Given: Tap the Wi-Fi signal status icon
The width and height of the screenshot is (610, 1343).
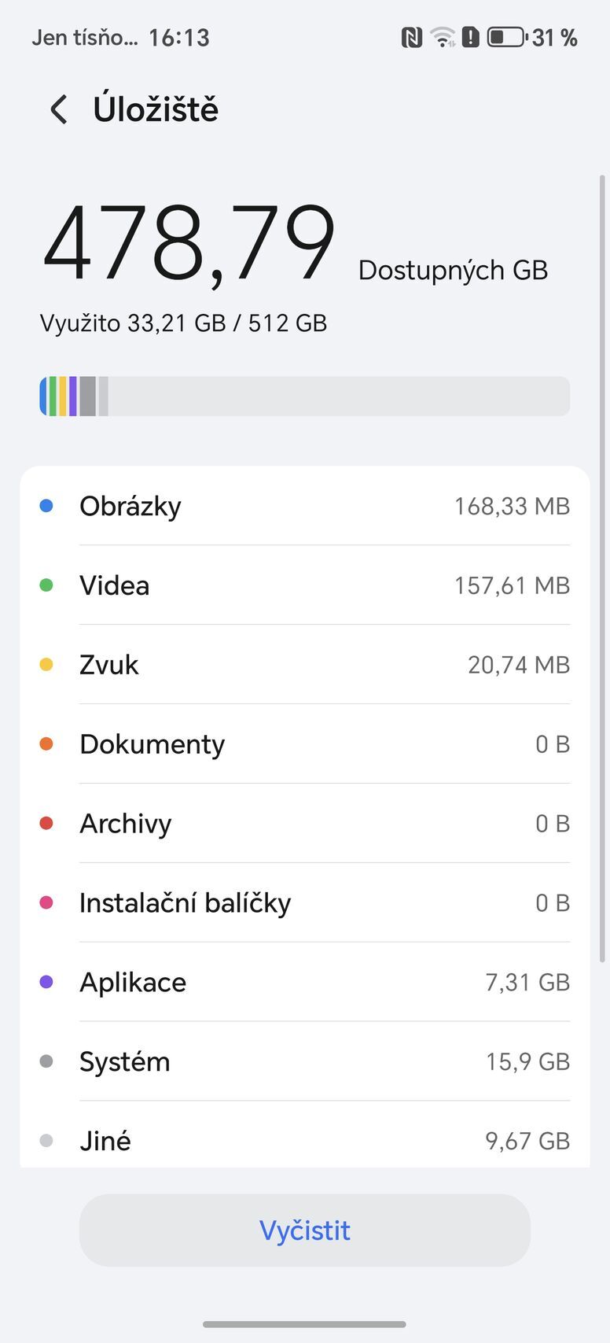Looking at the screenshot, I should (x=443, y=37).
